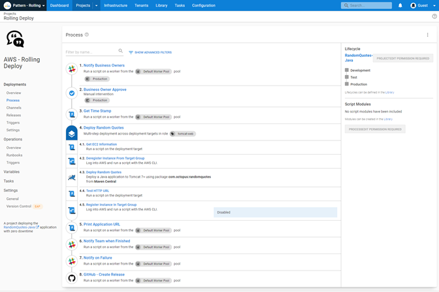The height and width of the screenshot is (292, 439).
Task: Click the layered rolling deploy icon for step 4
Action: coord(72,133)
